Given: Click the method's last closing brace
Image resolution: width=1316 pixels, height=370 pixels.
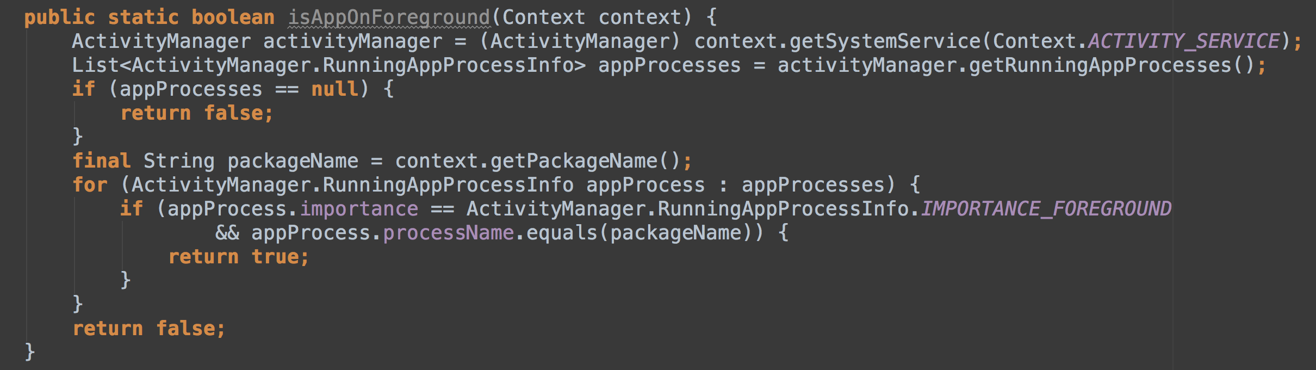Looking at the screenshot, I should pos(30,352).
